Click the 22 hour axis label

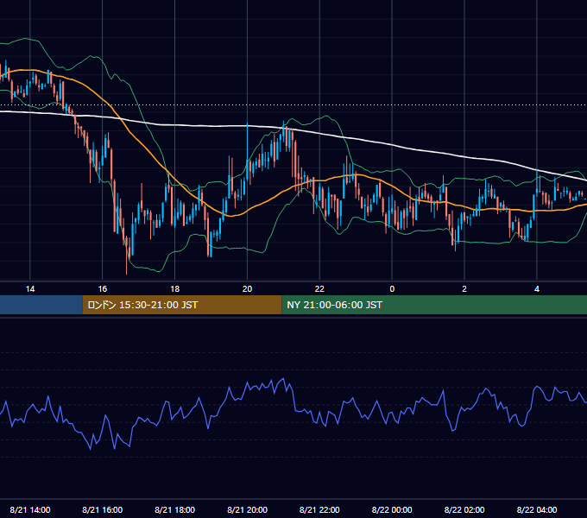[319, 289]
